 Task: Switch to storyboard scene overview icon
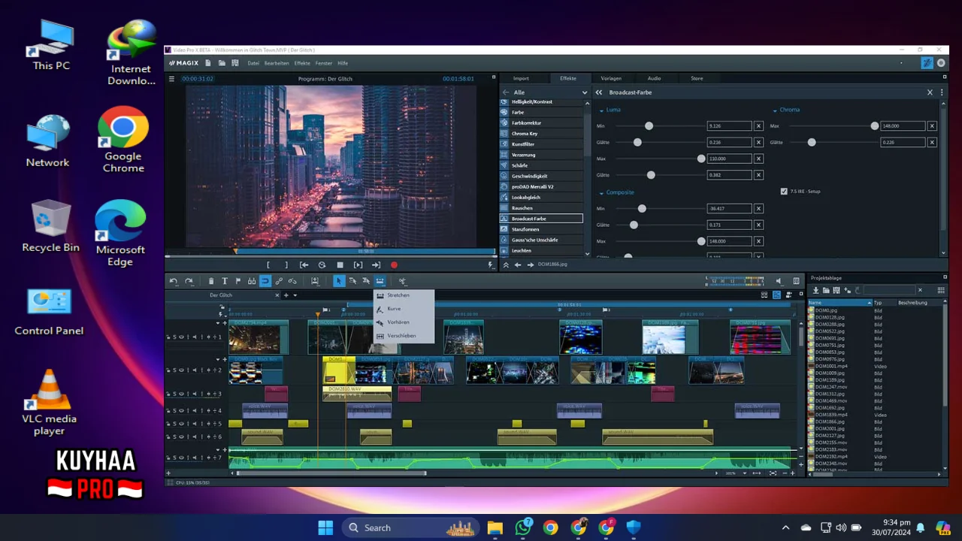click(x=764, y=295)
